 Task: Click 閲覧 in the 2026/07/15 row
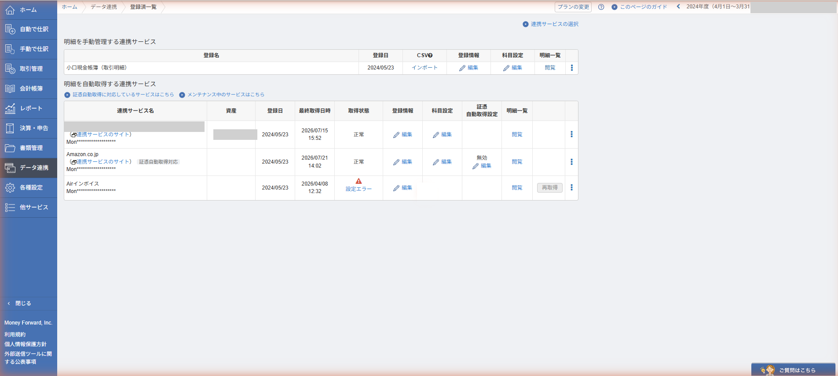tap(517, 135)
